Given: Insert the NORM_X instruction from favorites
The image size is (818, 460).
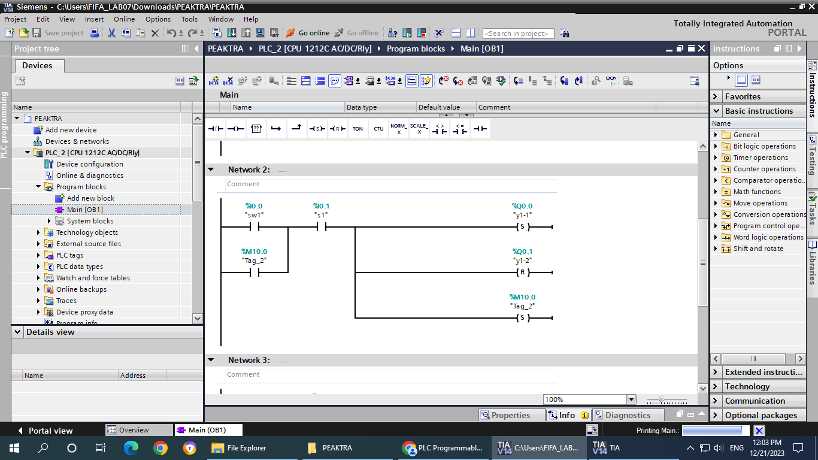Looking at the screenshot, I should [x=398, y=129].
